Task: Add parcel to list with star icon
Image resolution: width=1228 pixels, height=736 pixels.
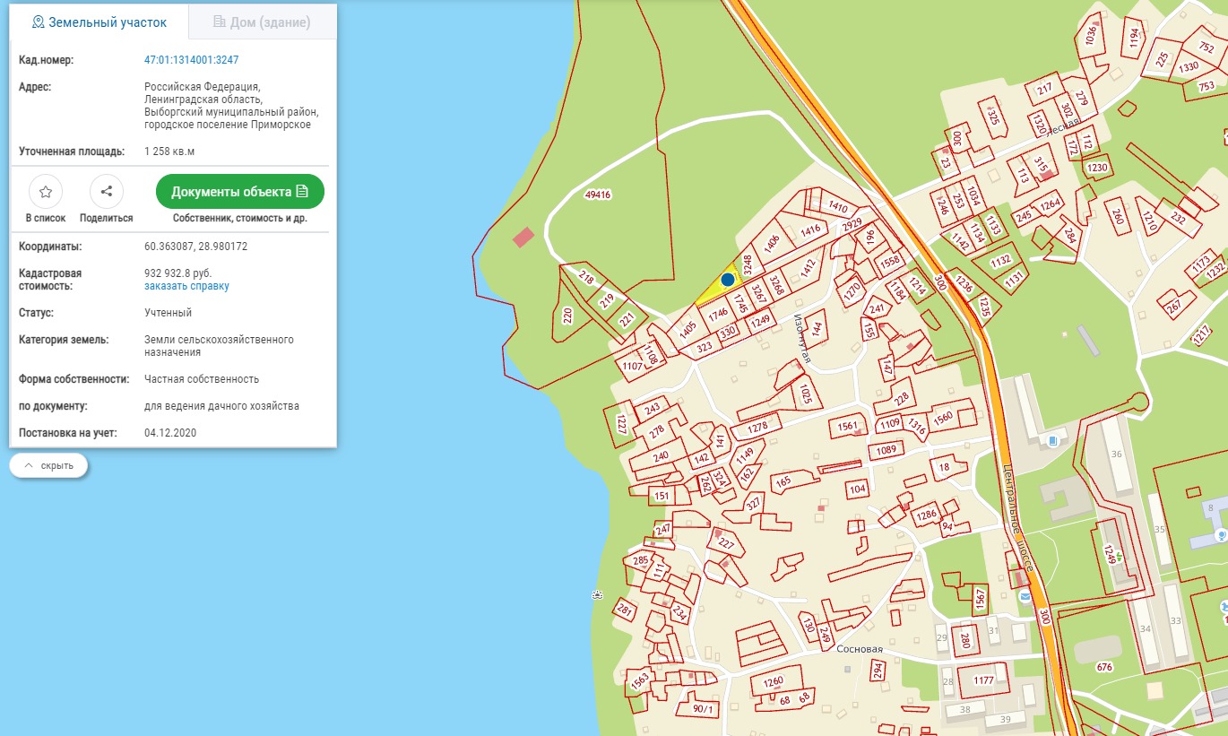Action: 46,191
